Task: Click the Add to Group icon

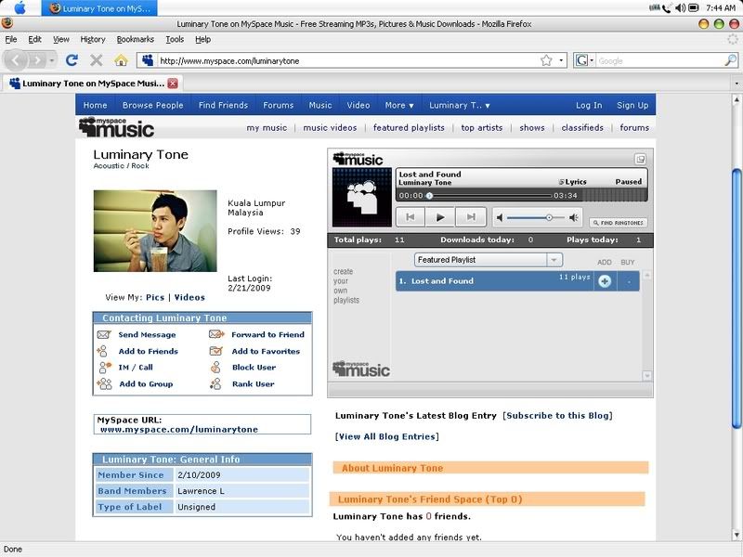Action: pos(104,383)
